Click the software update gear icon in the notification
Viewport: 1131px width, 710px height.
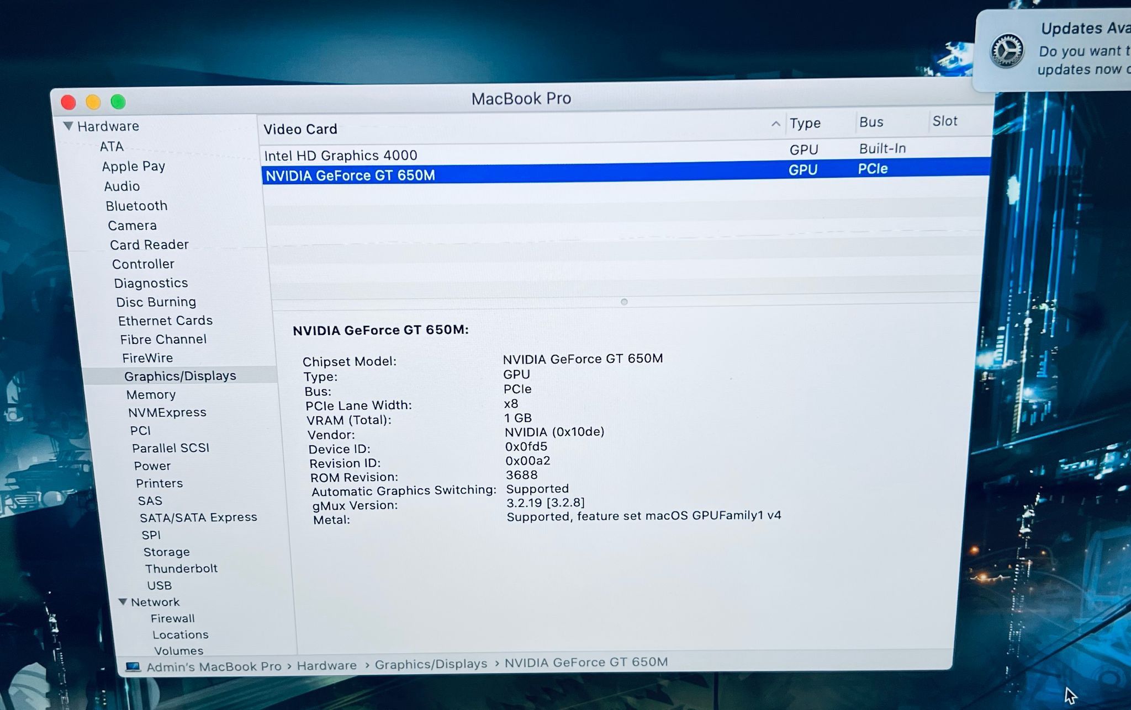[1007, 51]
